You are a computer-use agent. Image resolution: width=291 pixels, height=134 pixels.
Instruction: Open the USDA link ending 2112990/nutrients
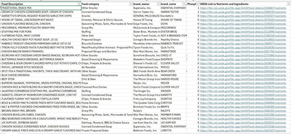pyautogui.click(x=243, y=32)
